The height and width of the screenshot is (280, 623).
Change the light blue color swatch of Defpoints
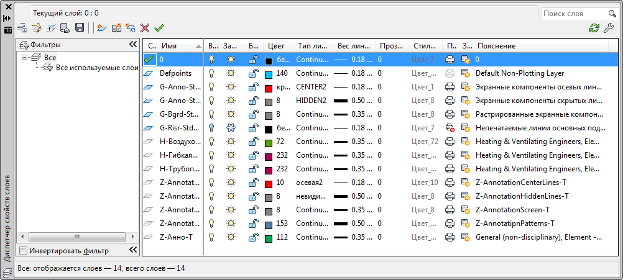pos(269,75)
